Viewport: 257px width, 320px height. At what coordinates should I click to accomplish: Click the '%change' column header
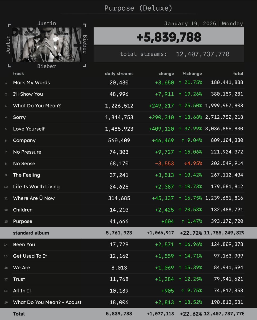pyautogui.click(x=192, y=74)
